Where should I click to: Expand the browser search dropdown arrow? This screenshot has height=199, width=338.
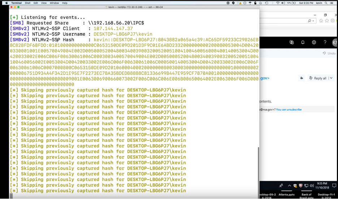(313, 21)
